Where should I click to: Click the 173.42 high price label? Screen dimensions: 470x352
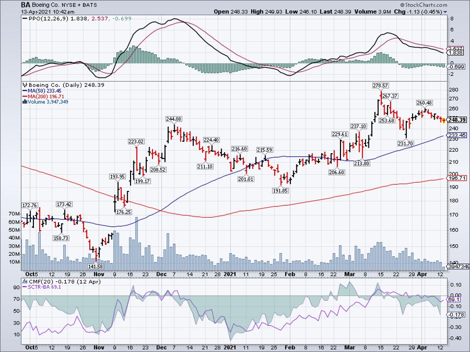pyautogui.click(x=64, y=205)
